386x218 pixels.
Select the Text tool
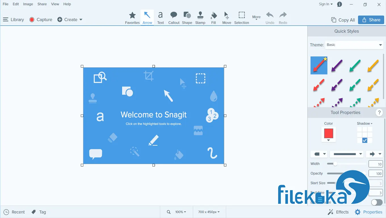(x=161, y=18)
